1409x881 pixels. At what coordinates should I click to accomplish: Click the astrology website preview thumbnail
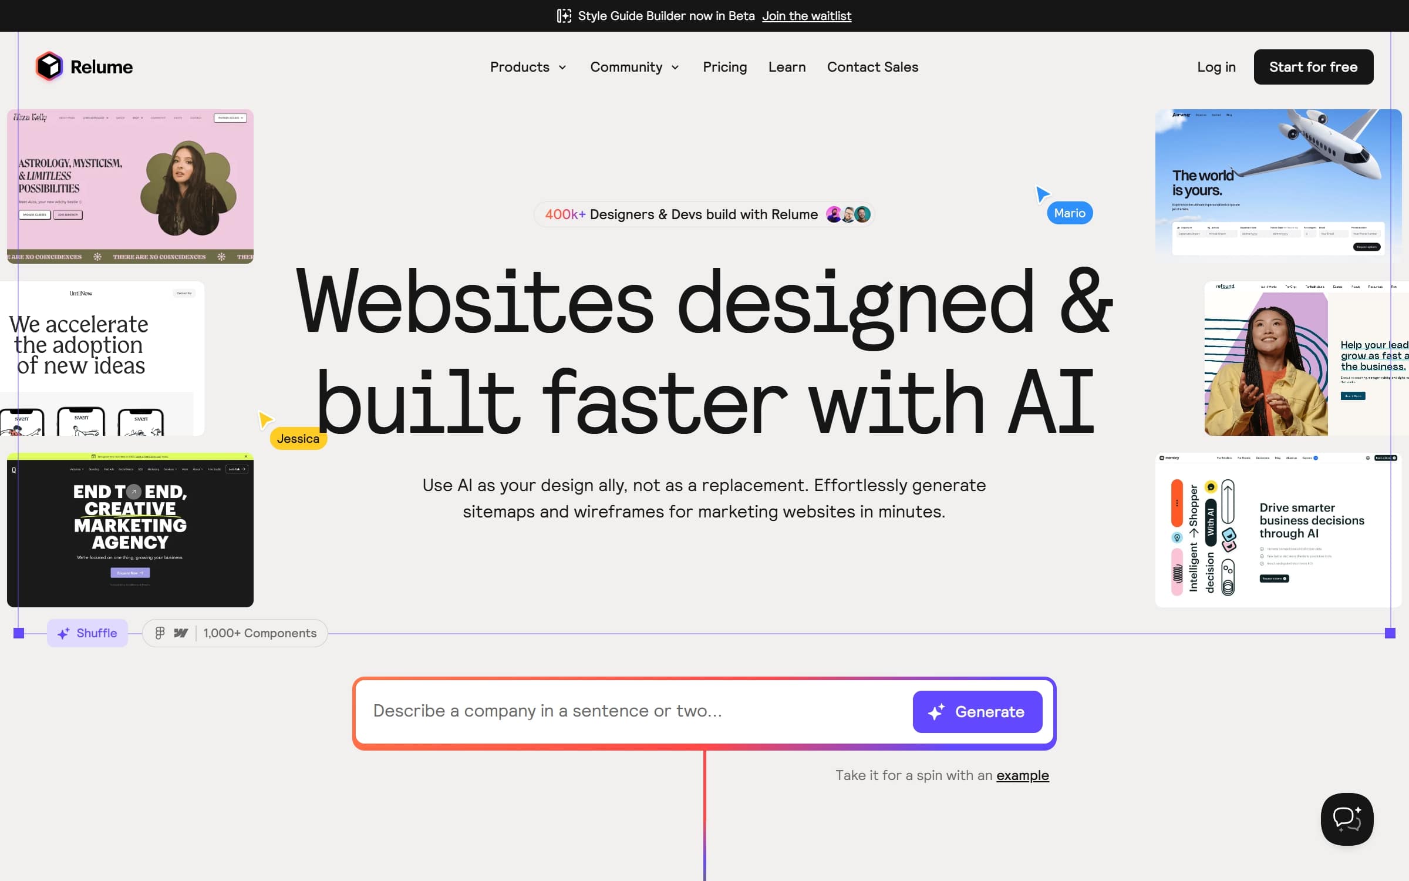click(x=130, y=187)
